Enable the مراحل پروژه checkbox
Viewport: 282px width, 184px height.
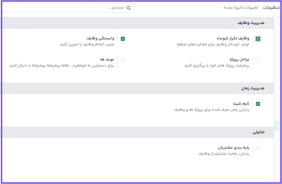[258, 60]
